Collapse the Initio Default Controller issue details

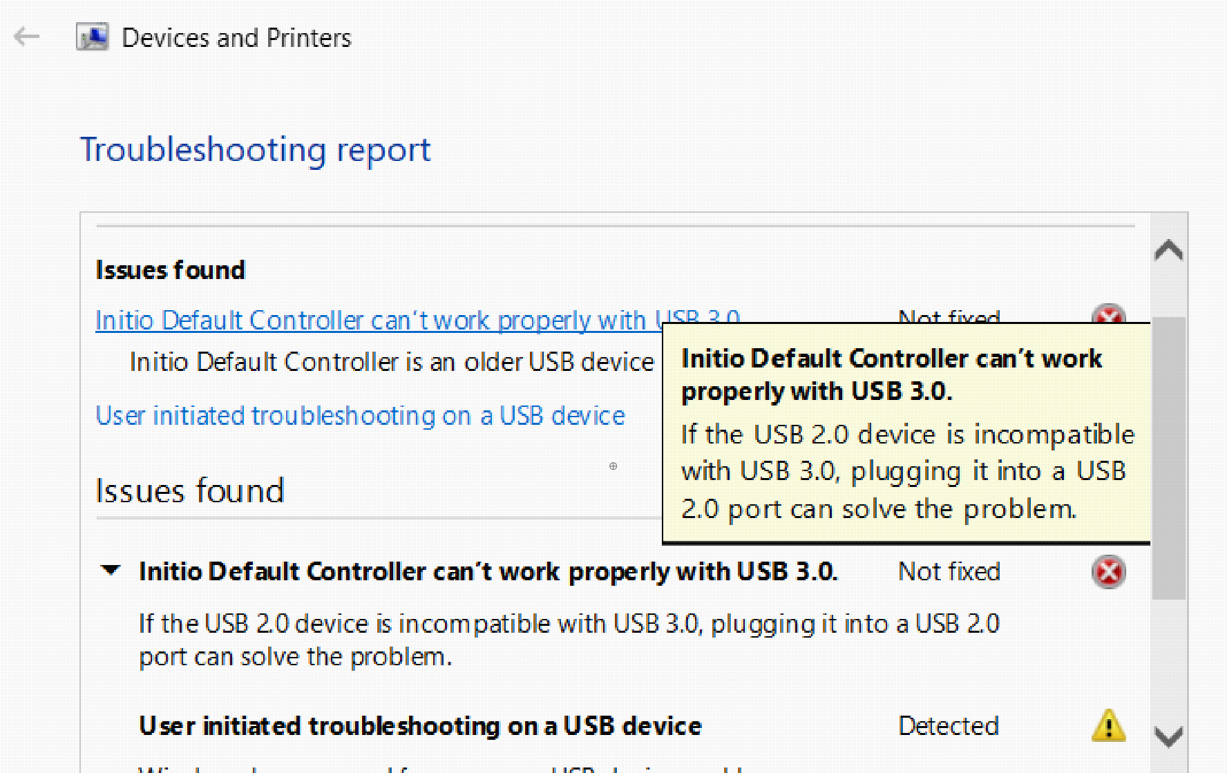pyautogui.click(x=111, y=571)
